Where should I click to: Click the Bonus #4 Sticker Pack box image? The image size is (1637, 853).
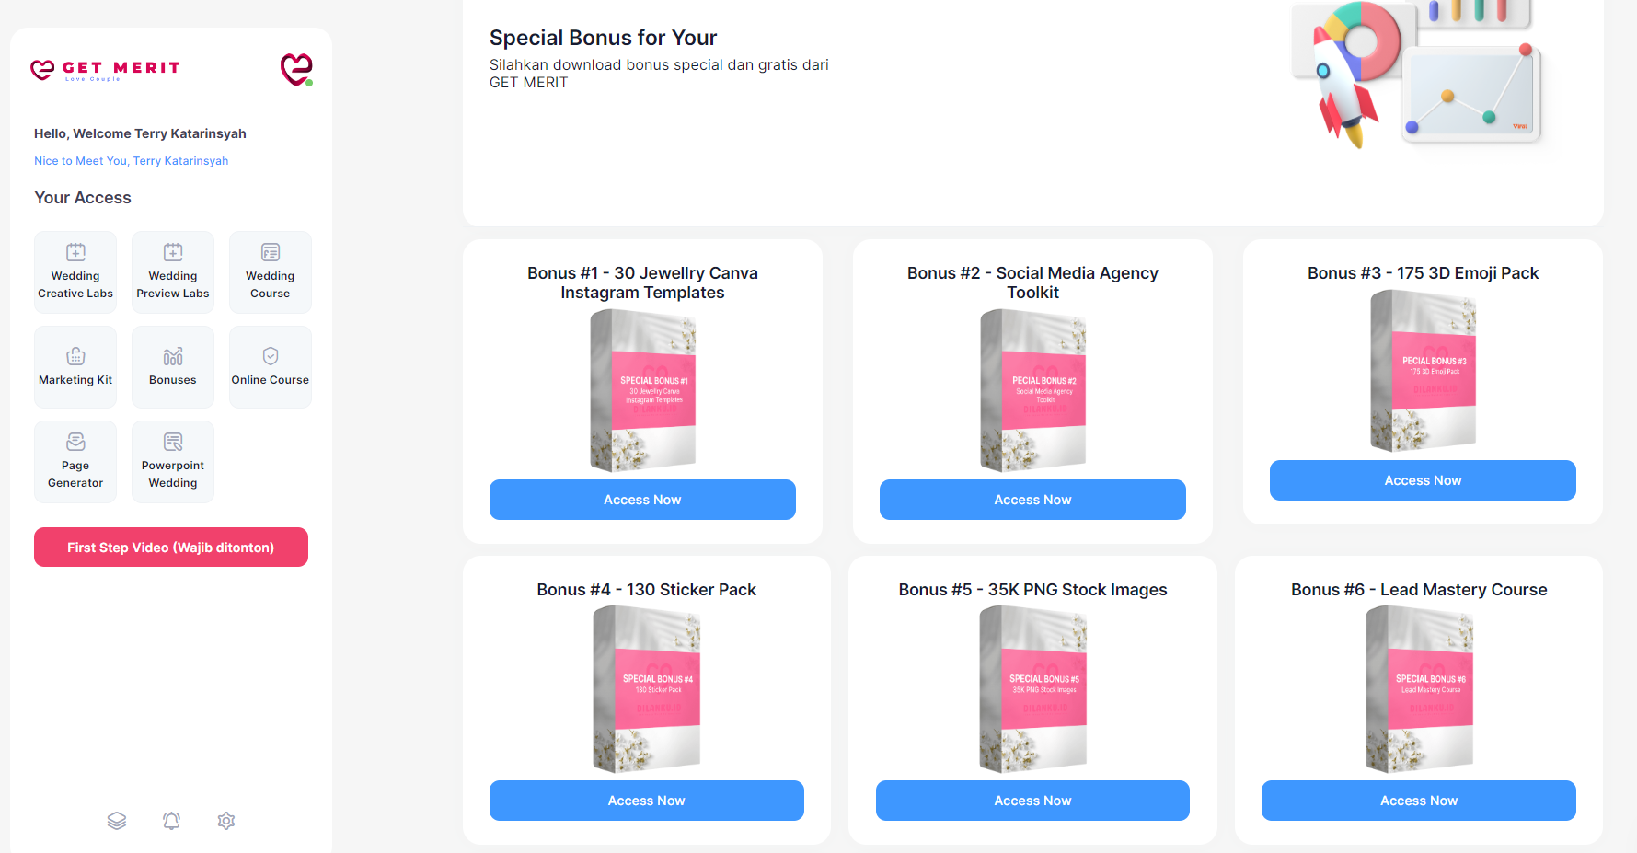click(647, 689)
